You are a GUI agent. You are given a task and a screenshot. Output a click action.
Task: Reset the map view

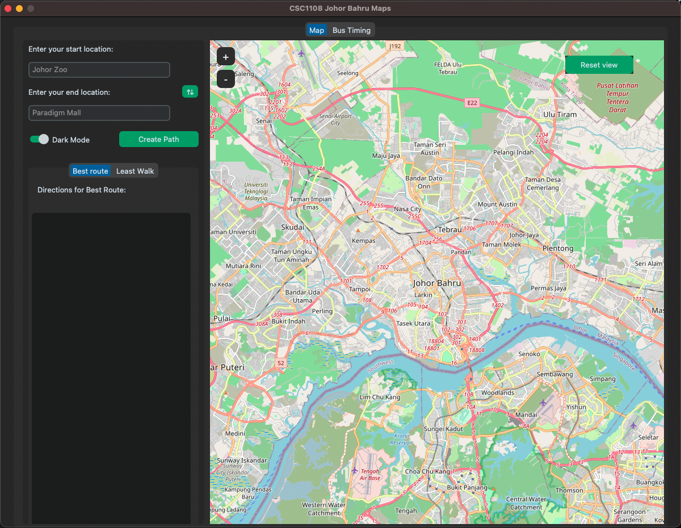click(599, 65)
